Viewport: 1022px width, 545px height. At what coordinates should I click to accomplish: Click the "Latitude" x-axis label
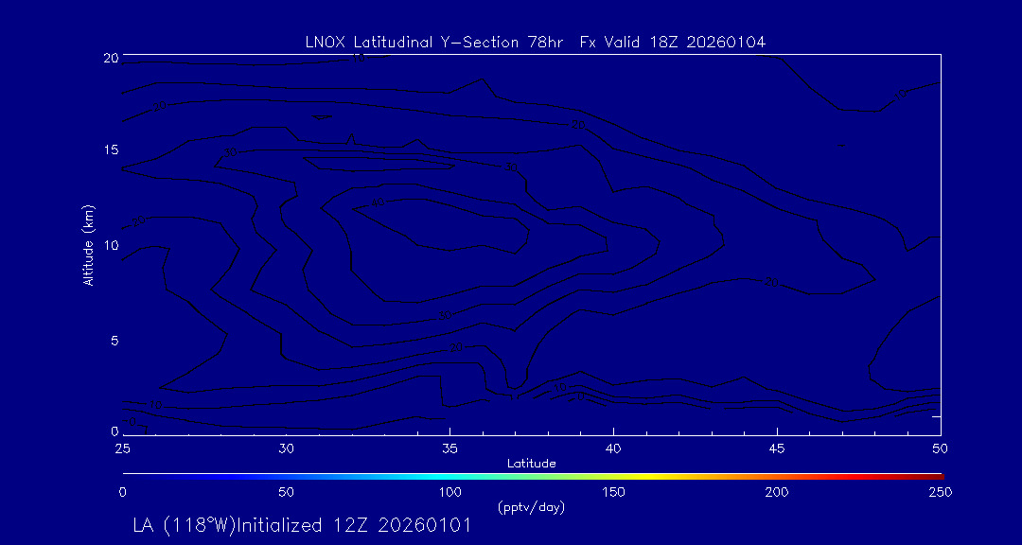(532, 464)
